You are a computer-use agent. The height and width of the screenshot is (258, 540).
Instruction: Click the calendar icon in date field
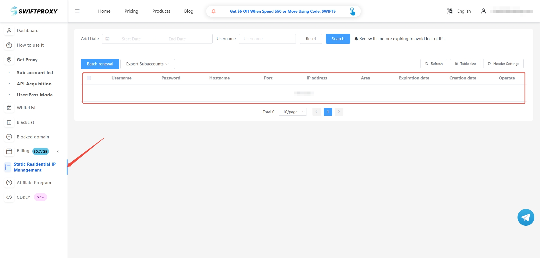(x=107, y=39)
